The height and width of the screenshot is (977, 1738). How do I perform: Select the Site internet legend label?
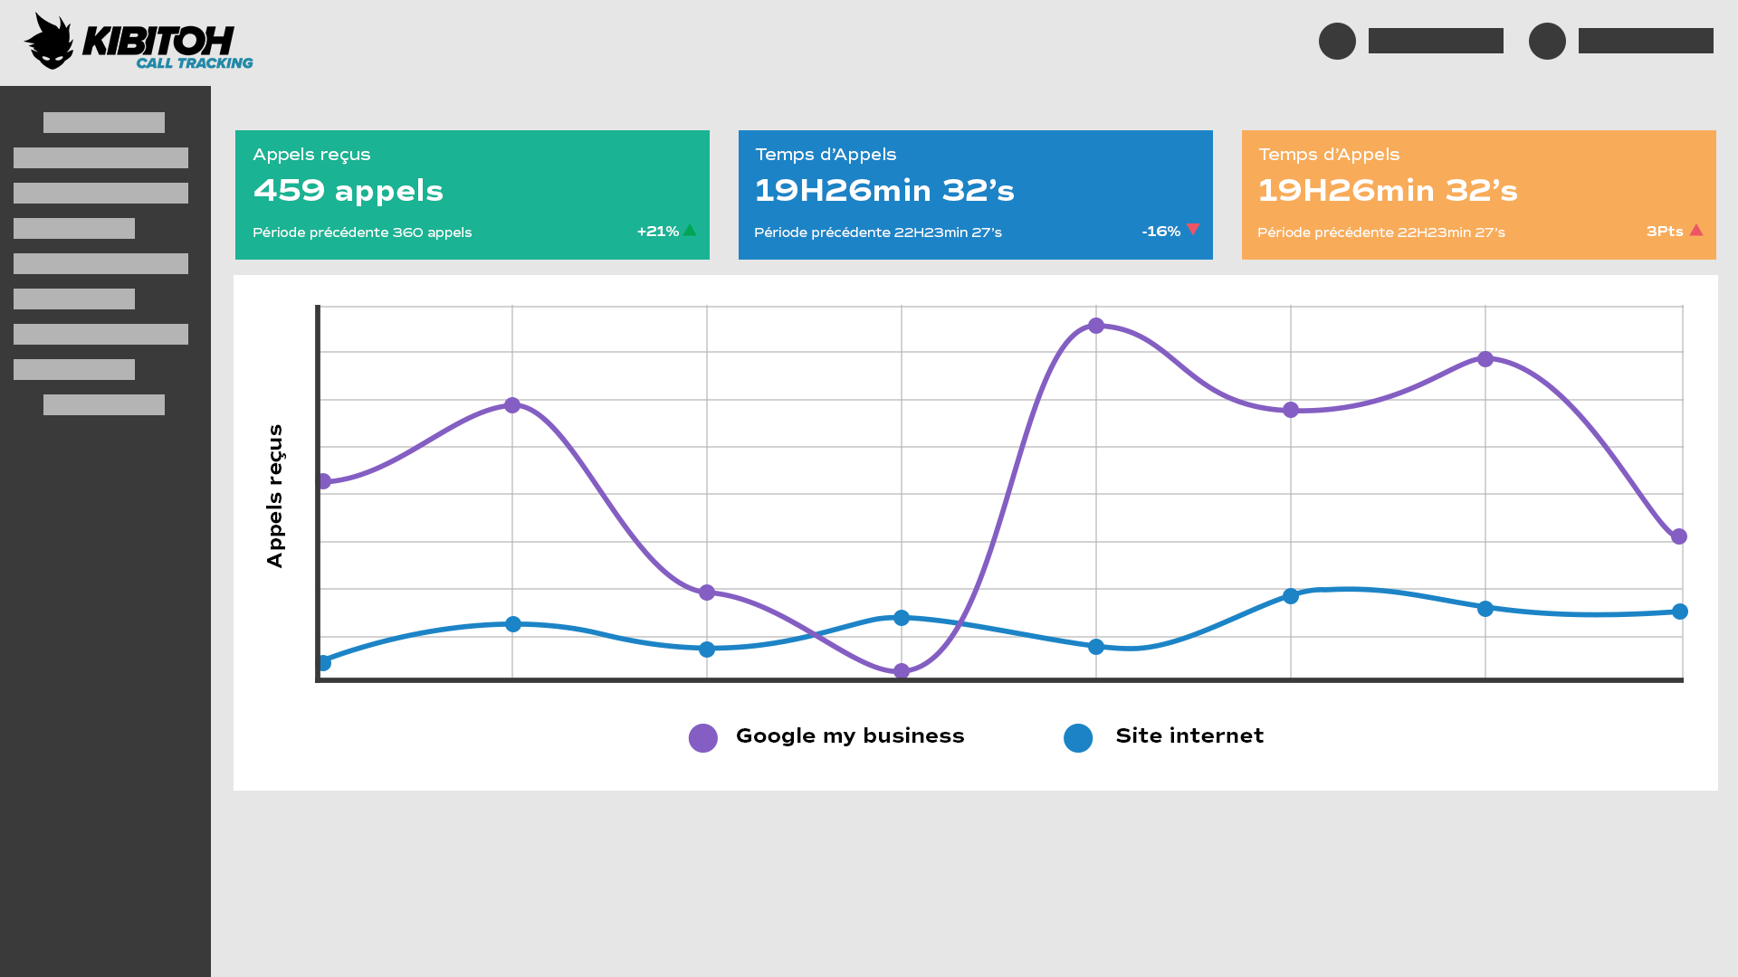pyautogui.click(x=1189, y=736)
